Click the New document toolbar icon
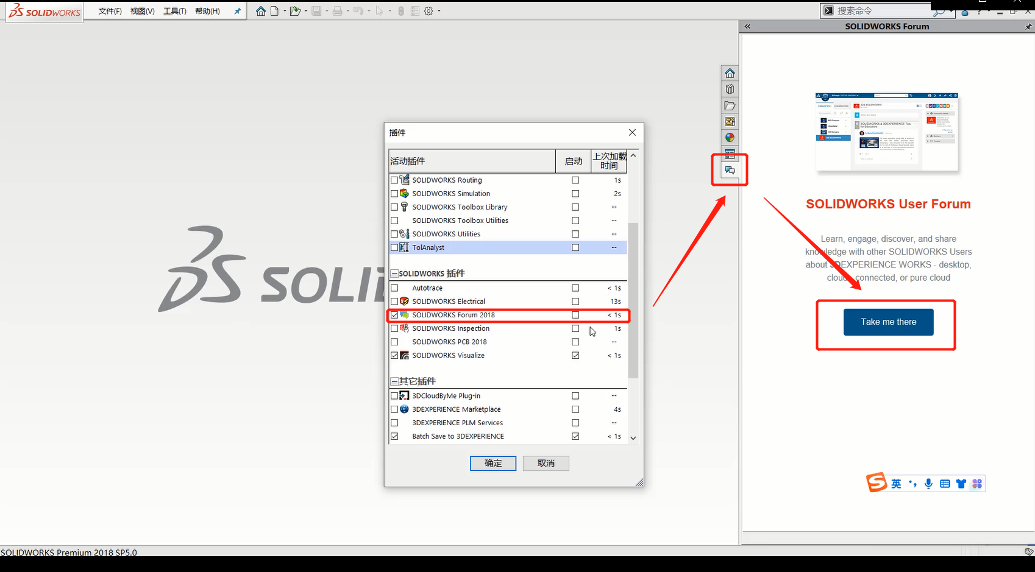This screenshot has width=1035, height=572. point(275,11)
